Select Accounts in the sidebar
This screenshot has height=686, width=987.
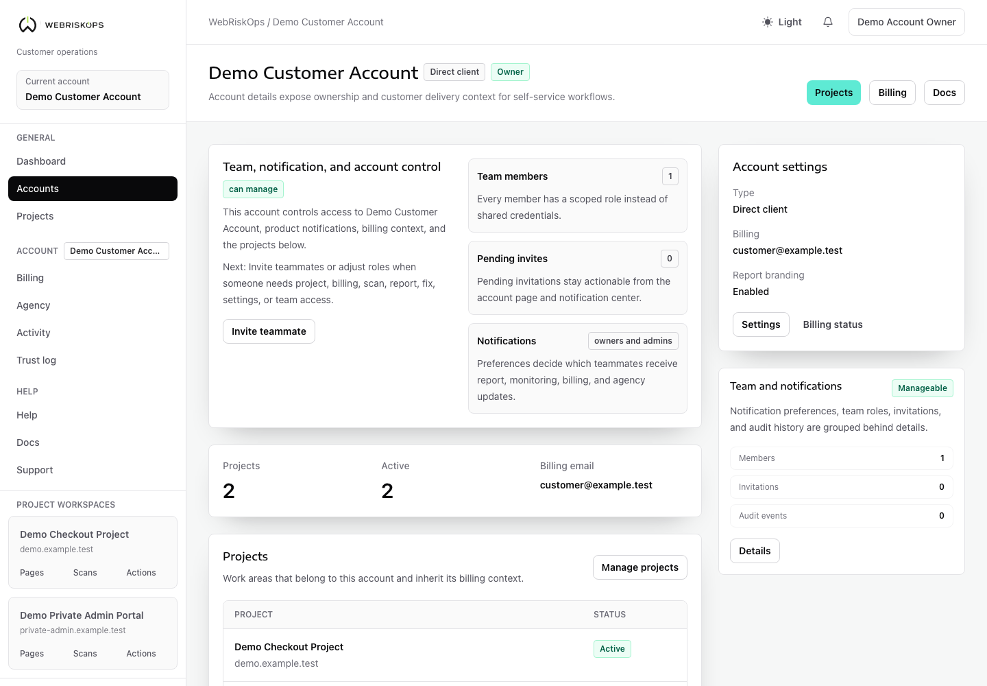[93, 189]
